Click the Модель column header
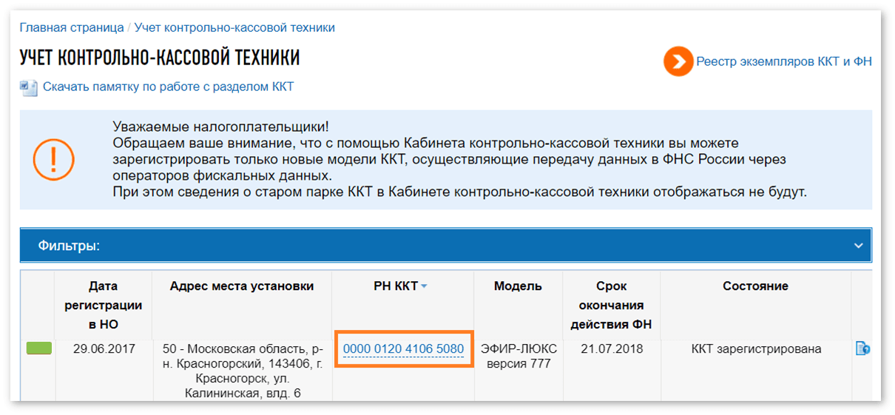The width and height of the screenshot is (895, 415). (x=518, y=286)
